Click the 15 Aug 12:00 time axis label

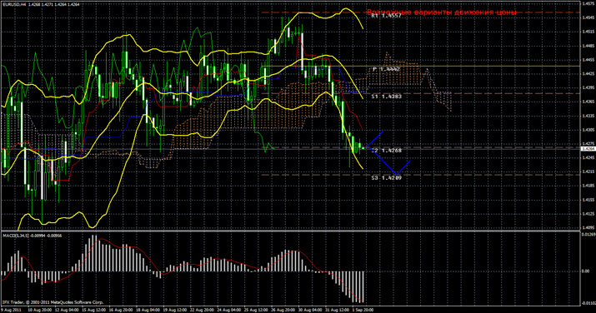pyautogui.click(x=93, y=310)
